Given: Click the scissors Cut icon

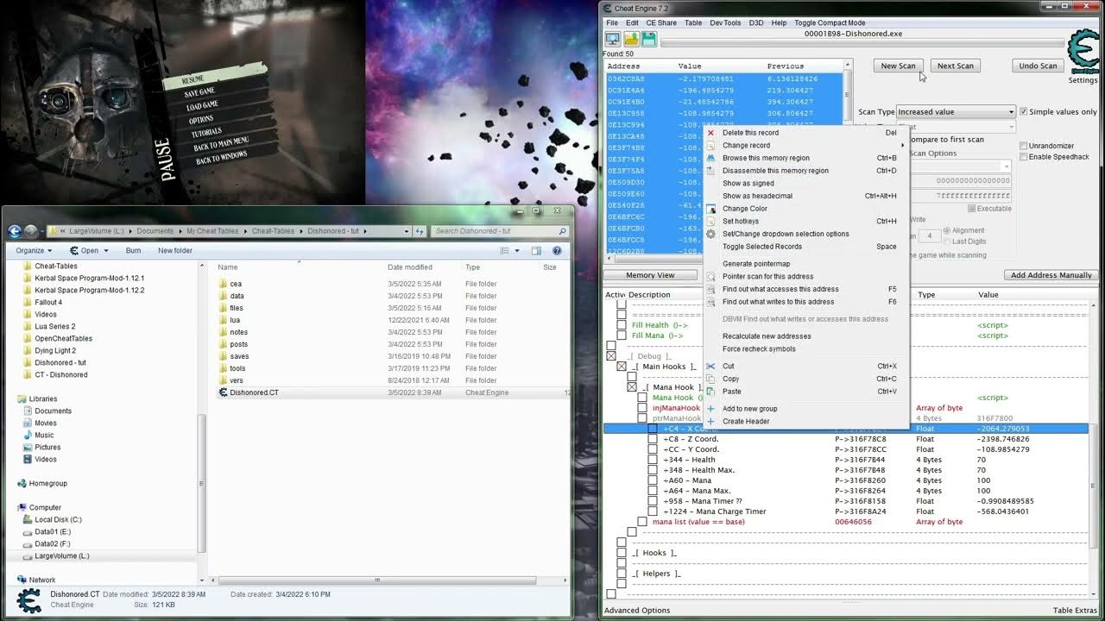Looking at the screenshot, I should point(710,366).
